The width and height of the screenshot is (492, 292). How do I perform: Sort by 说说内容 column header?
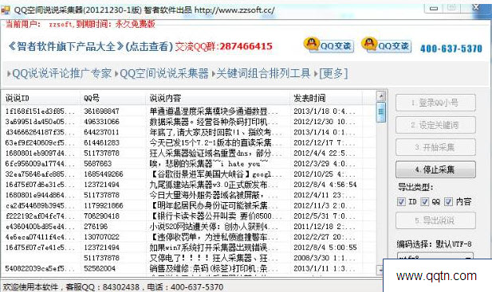pyautogui.click(x=218, y=98)
